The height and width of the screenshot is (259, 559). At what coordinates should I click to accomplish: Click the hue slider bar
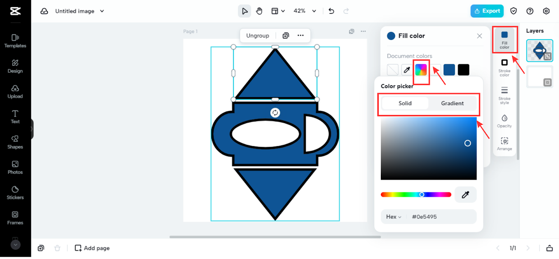click(416, 195)
